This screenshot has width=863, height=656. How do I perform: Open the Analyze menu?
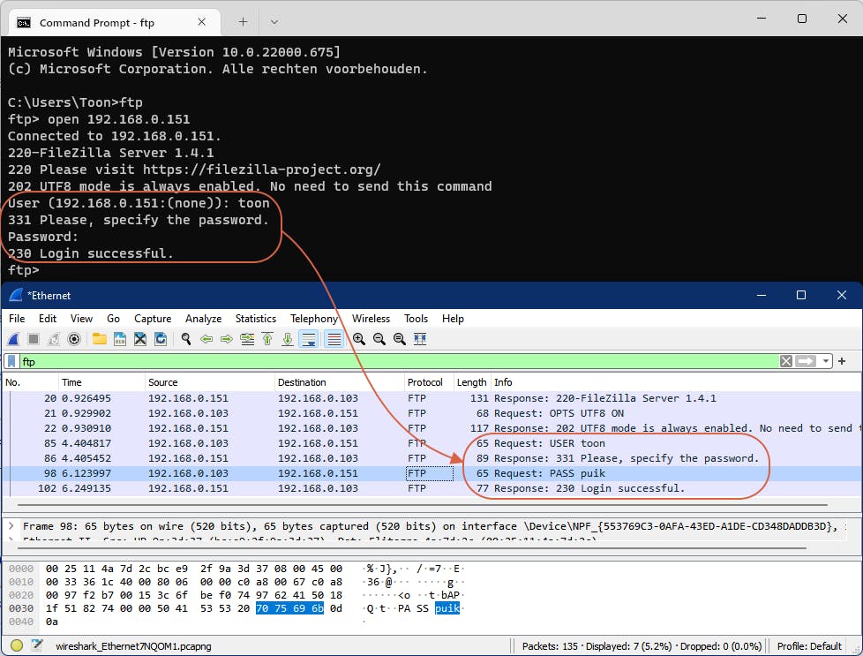(x=203, y=319)
